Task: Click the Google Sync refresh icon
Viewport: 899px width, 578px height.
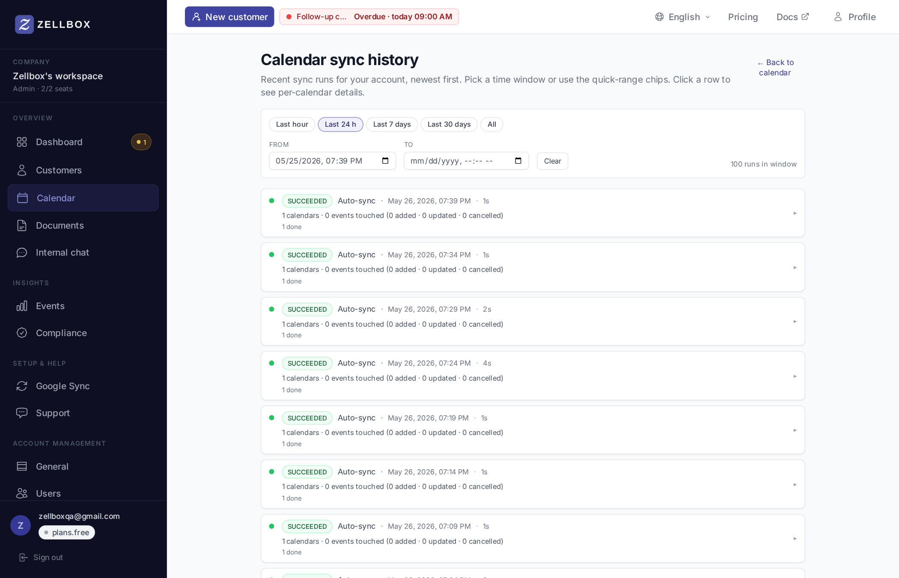Action: coord(22,386)
